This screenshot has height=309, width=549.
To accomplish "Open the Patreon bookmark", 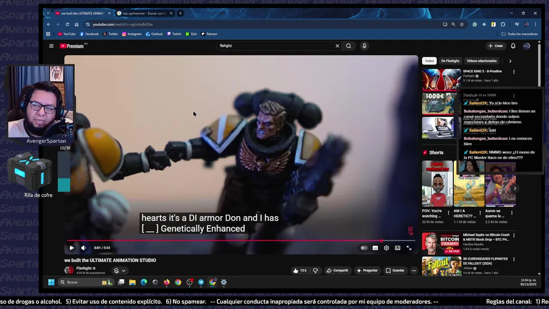I will pyautogui.click(x=209, y=34).
